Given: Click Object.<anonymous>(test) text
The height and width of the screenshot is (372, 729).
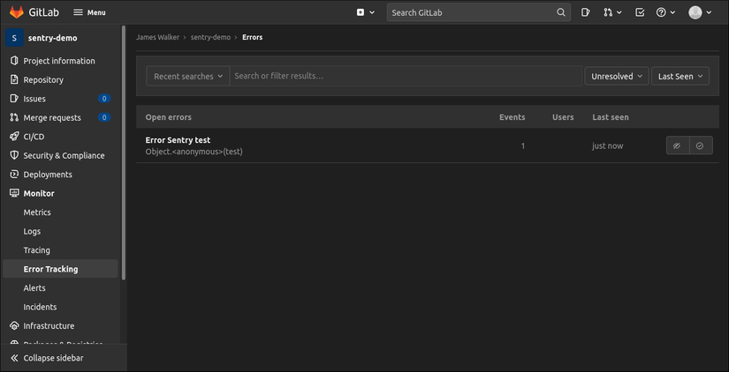Looking at the screenshot, I should point(194,152).
